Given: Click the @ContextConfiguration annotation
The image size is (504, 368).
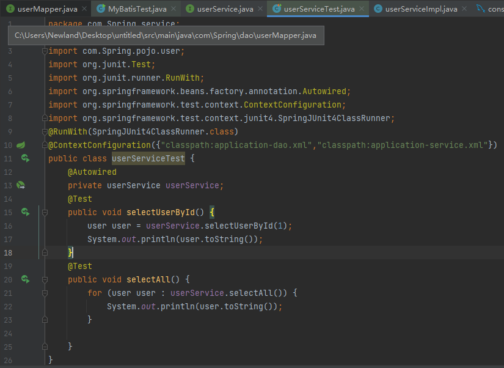Looking at the screenshot, I should point(100,145).
